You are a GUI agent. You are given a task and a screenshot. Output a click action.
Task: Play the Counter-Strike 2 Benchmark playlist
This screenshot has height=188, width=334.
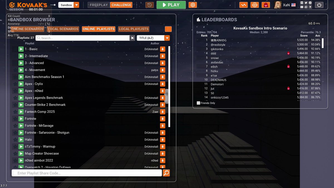21,105
